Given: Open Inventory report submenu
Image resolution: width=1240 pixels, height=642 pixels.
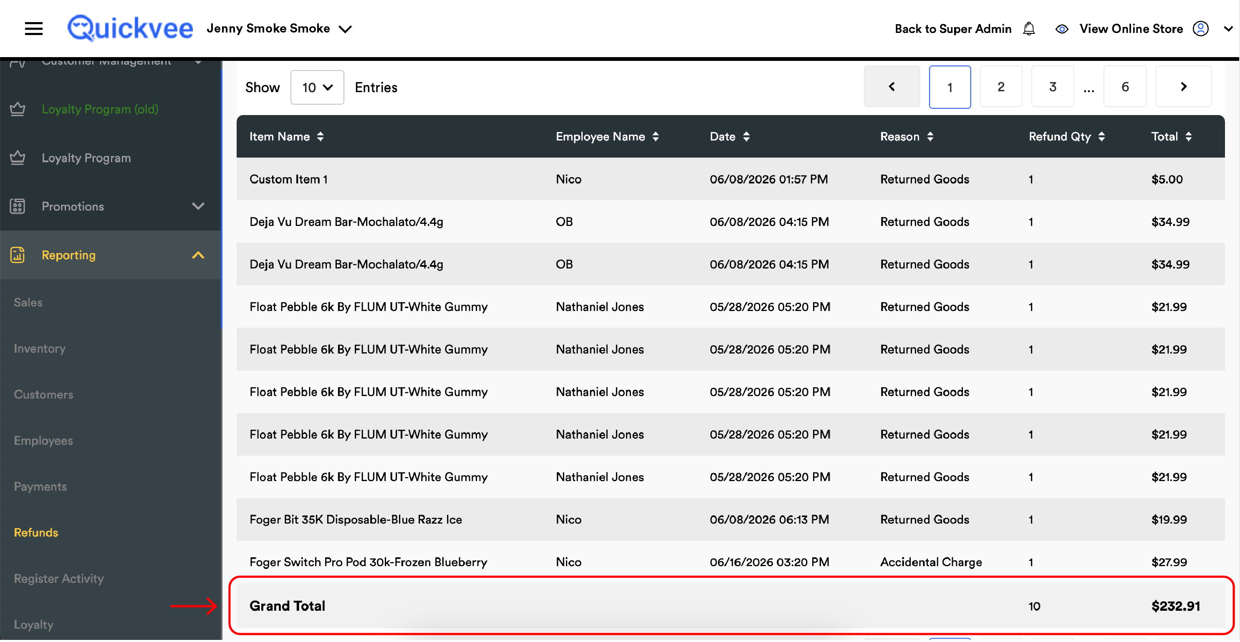Looking at the screenshot, I should [40, 349].
